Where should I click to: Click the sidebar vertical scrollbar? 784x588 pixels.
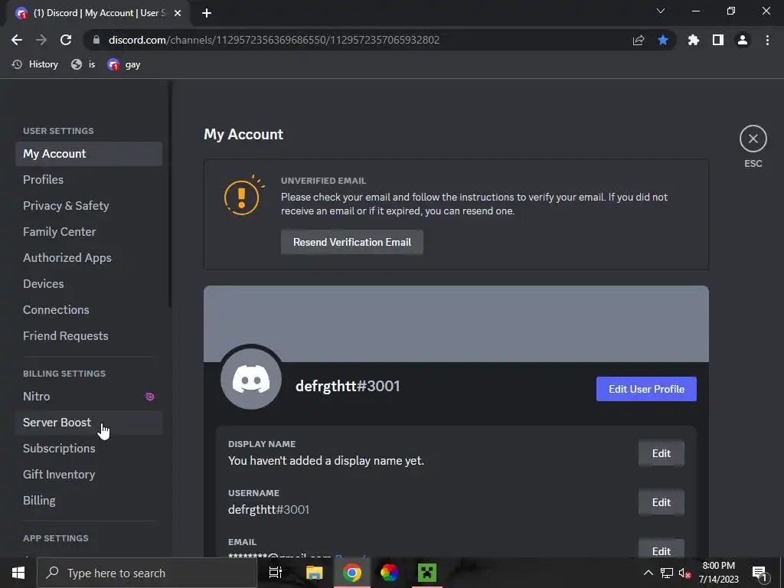tap(170, 195)
